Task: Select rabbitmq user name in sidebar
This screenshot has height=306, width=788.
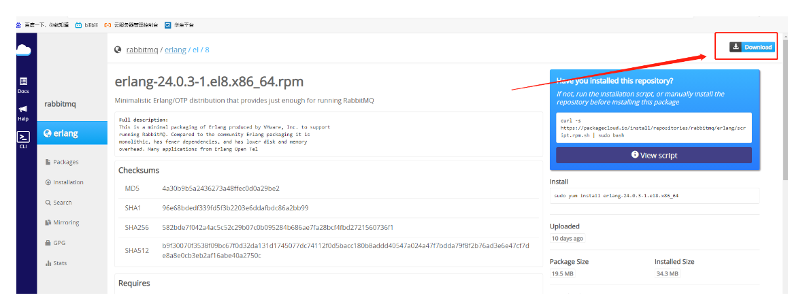Action: click(x=61, y=104)
